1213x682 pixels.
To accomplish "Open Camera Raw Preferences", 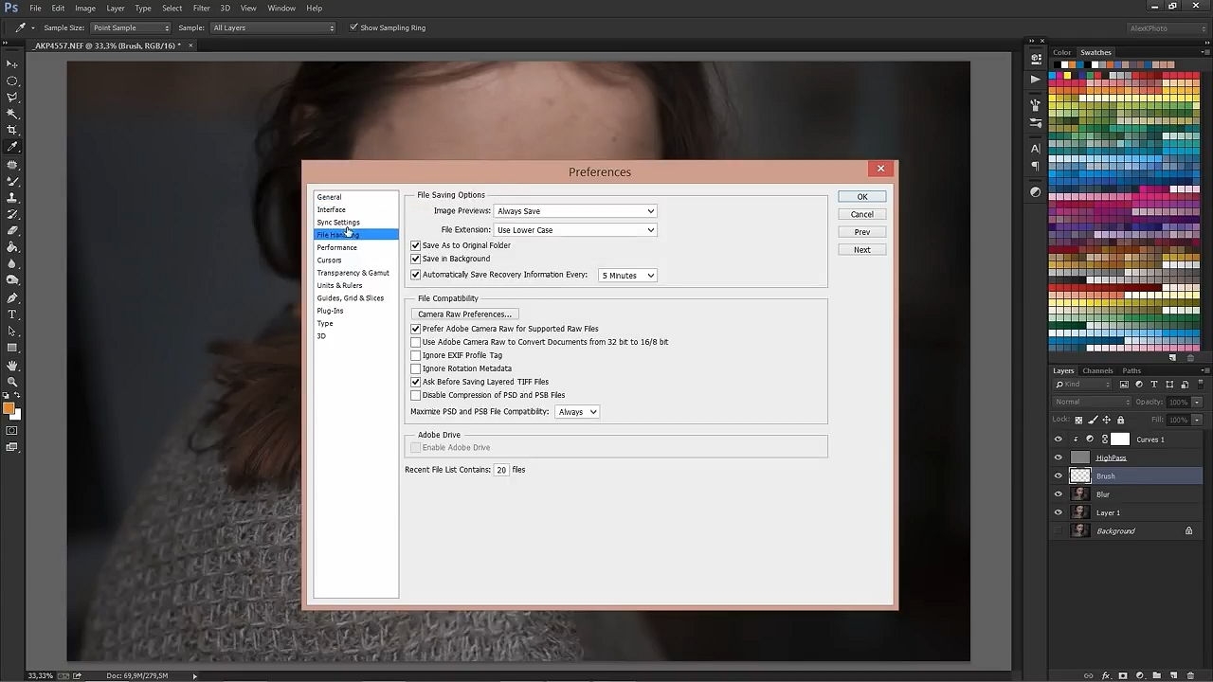I will pos(464,314).
